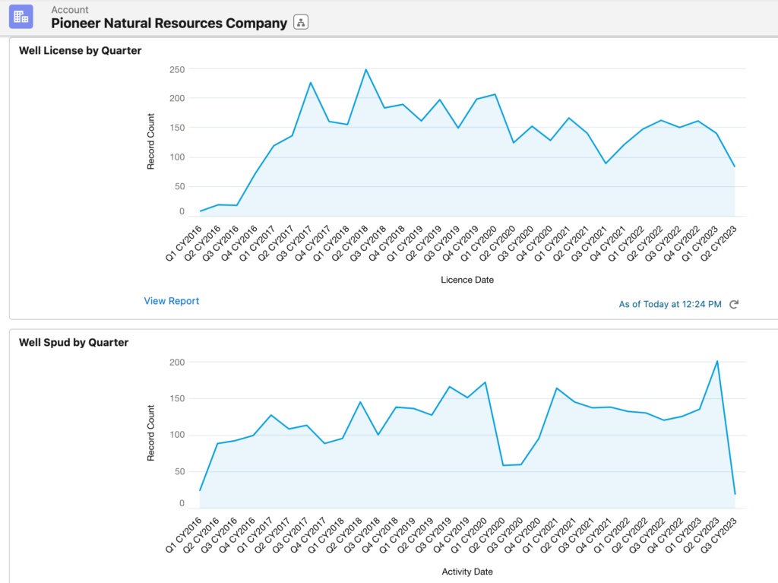The height and width of the screenshot is (583, 778).
Task: Select the Q3 CY2017 peak on Well License line
Action: coord(311,82)
